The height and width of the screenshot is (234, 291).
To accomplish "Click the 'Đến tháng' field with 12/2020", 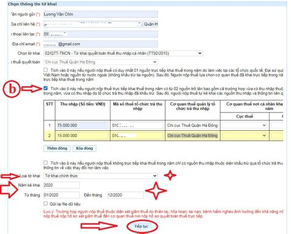I will [x=125, y=195].
